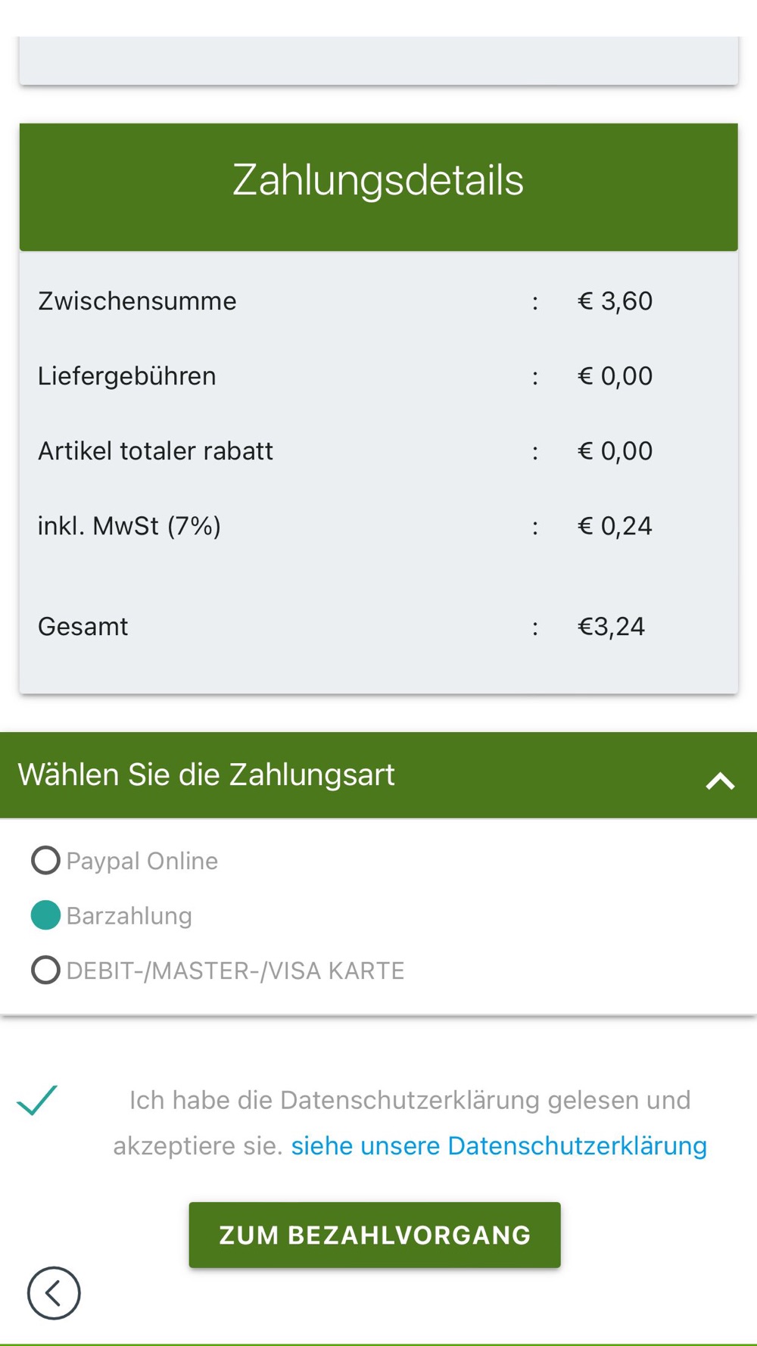The width and height of the screenshot is (757, 1346).
Task: Click the Gesamt total amount €3,24
Action: (x=611, y=626)
